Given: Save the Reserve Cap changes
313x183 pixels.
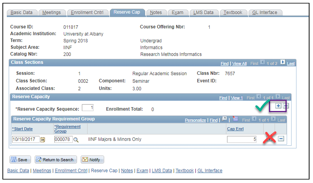Looking at the screenshot, I should (x=20, y=160).
